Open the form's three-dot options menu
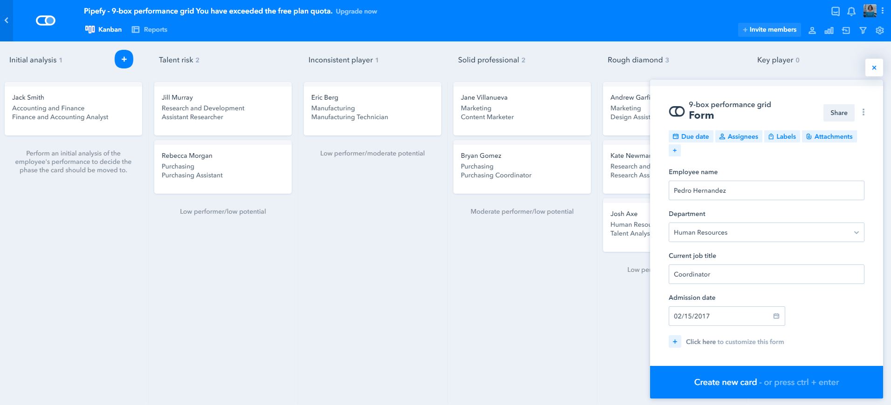Screen dimensions: 891x405 [864, 112]
